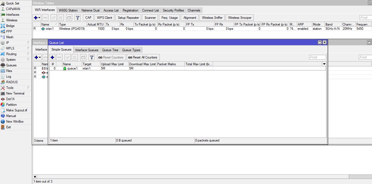The height and width of the screenshot is (184, 372).
Task: Switch to the Interface Queues tab
Action: click(x=87, y=50)
